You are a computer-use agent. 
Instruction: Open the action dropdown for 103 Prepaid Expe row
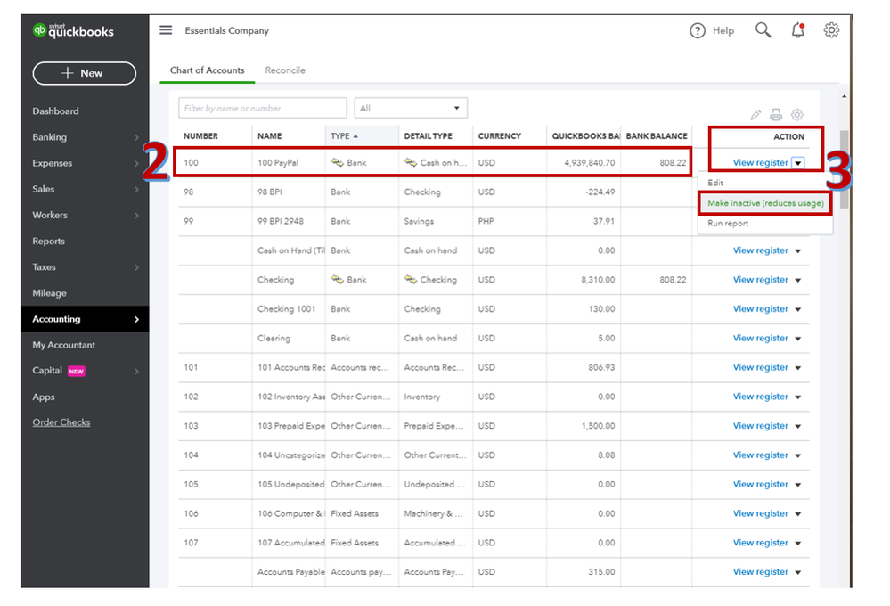(798, 427)
